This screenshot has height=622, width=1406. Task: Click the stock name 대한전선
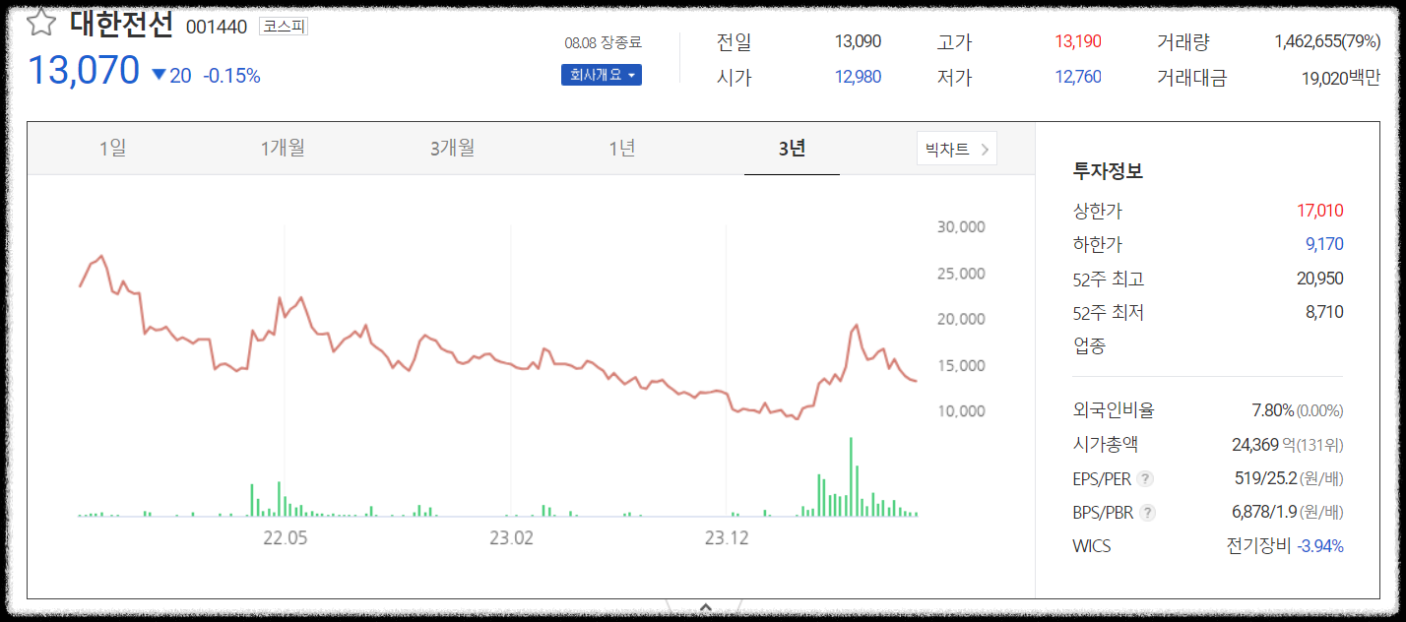122,24
